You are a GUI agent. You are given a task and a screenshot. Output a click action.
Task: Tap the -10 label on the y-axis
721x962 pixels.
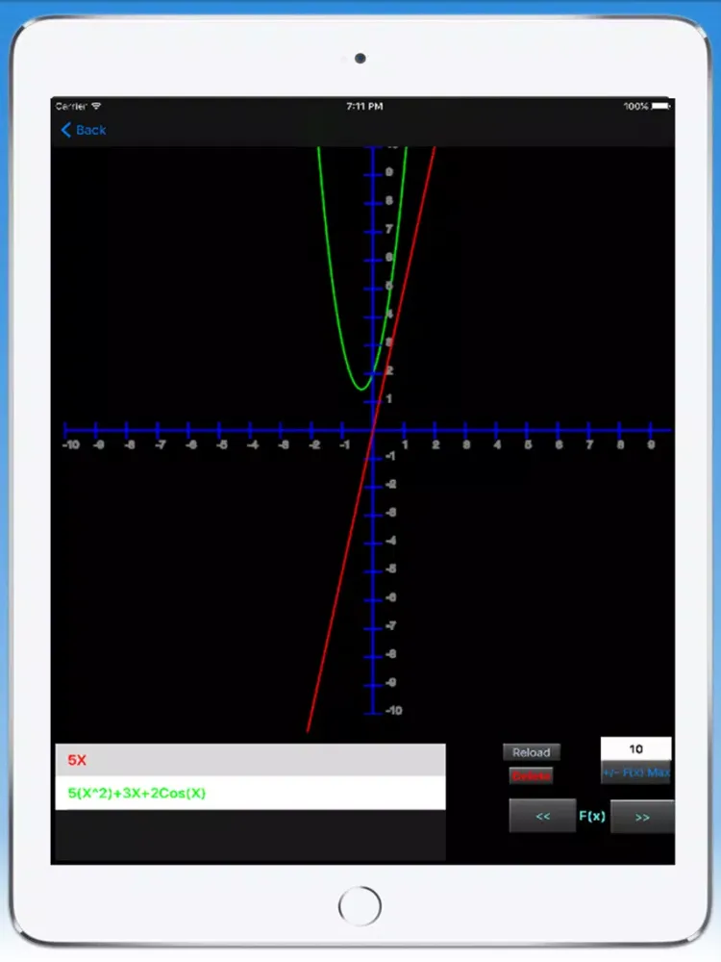click(393, 711)
